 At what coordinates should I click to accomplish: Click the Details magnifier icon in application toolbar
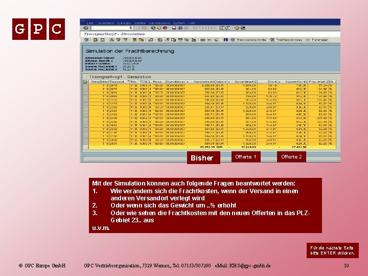tap(103, 40)
